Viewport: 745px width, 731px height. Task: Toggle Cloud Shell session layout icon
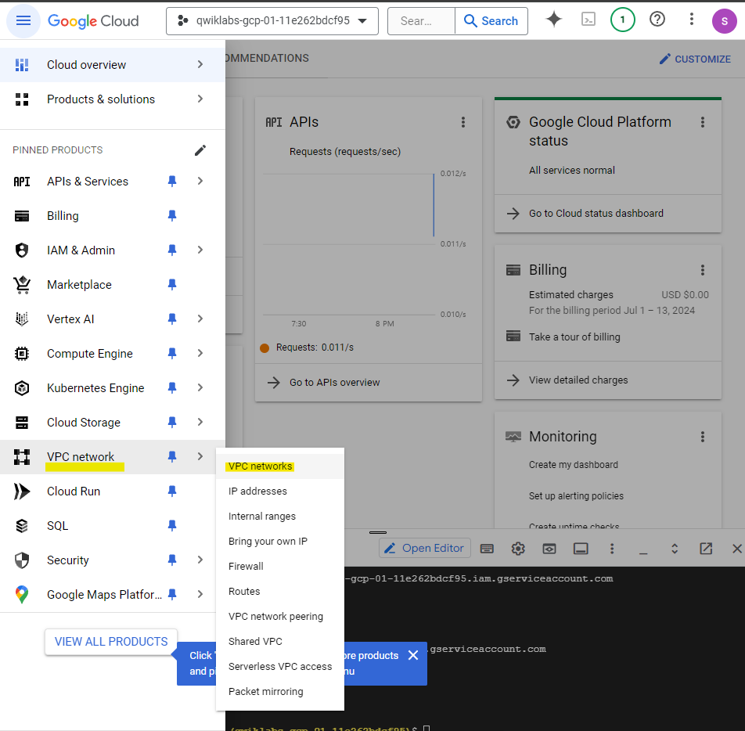[581, 549]
